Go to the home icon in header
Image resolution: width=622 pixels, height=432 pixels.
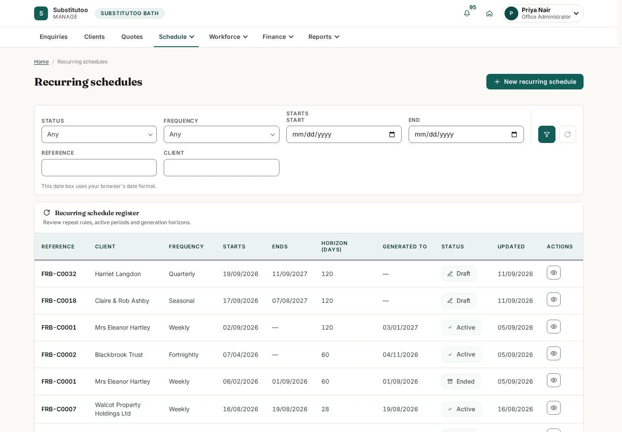tap(489, 13)
